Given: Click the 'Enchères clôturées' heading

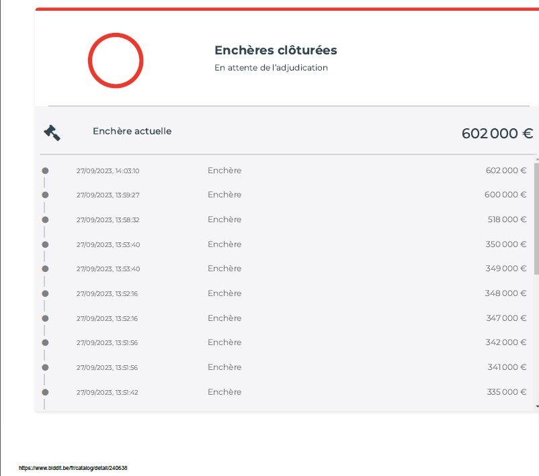Looking at the screenshot, I should point(276,50).
